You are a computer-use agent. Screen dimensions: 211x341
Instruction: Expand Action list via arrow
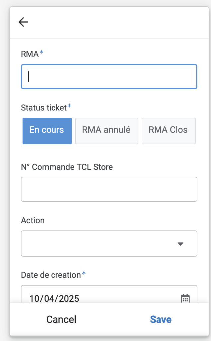point(180,244)
